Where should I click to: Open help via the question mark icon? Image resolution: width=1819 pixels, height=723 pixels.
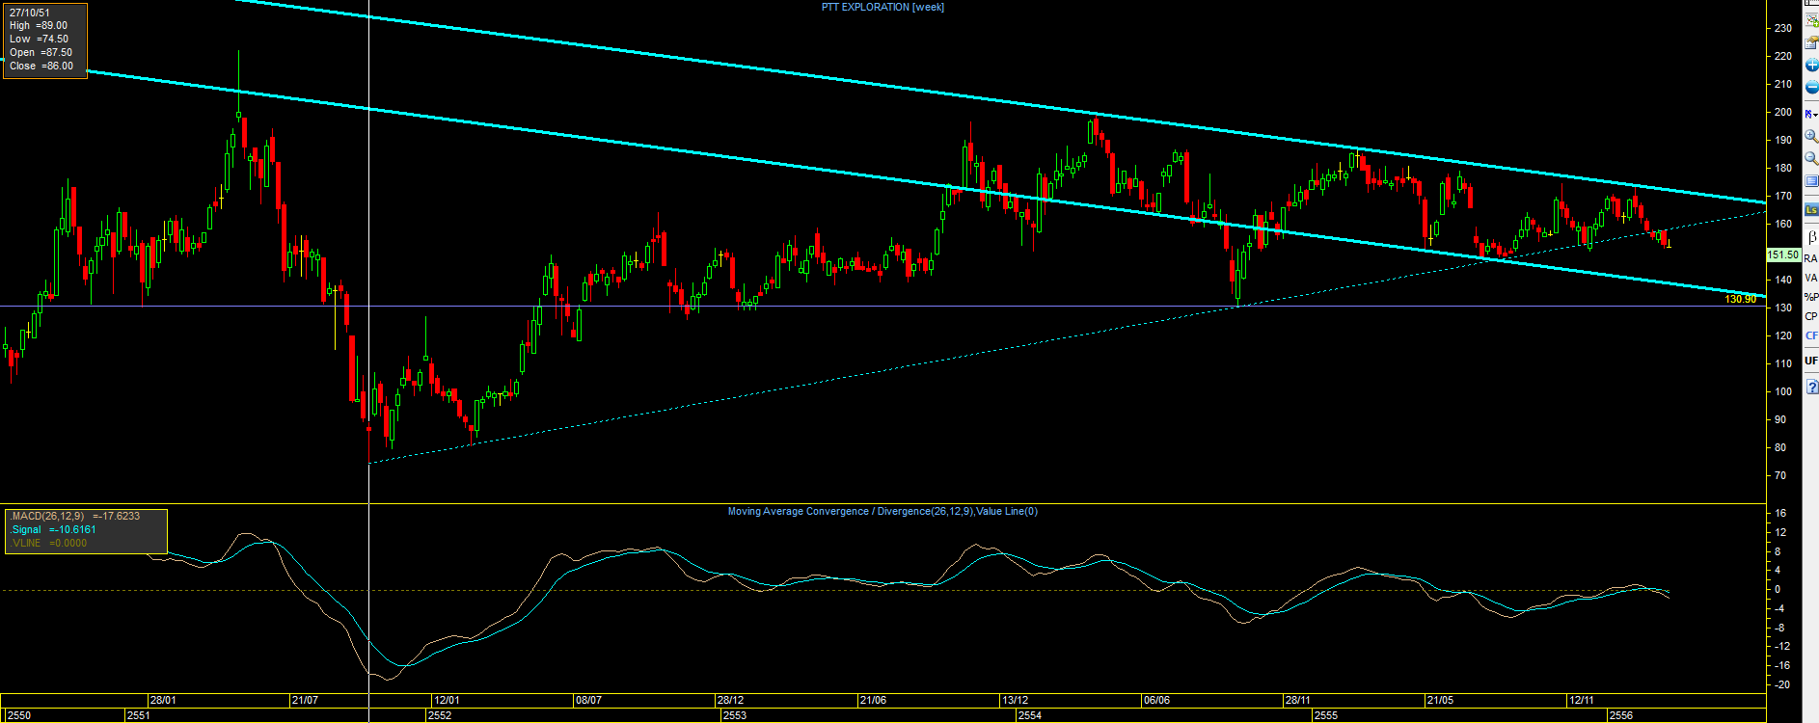coord(1811,387)
